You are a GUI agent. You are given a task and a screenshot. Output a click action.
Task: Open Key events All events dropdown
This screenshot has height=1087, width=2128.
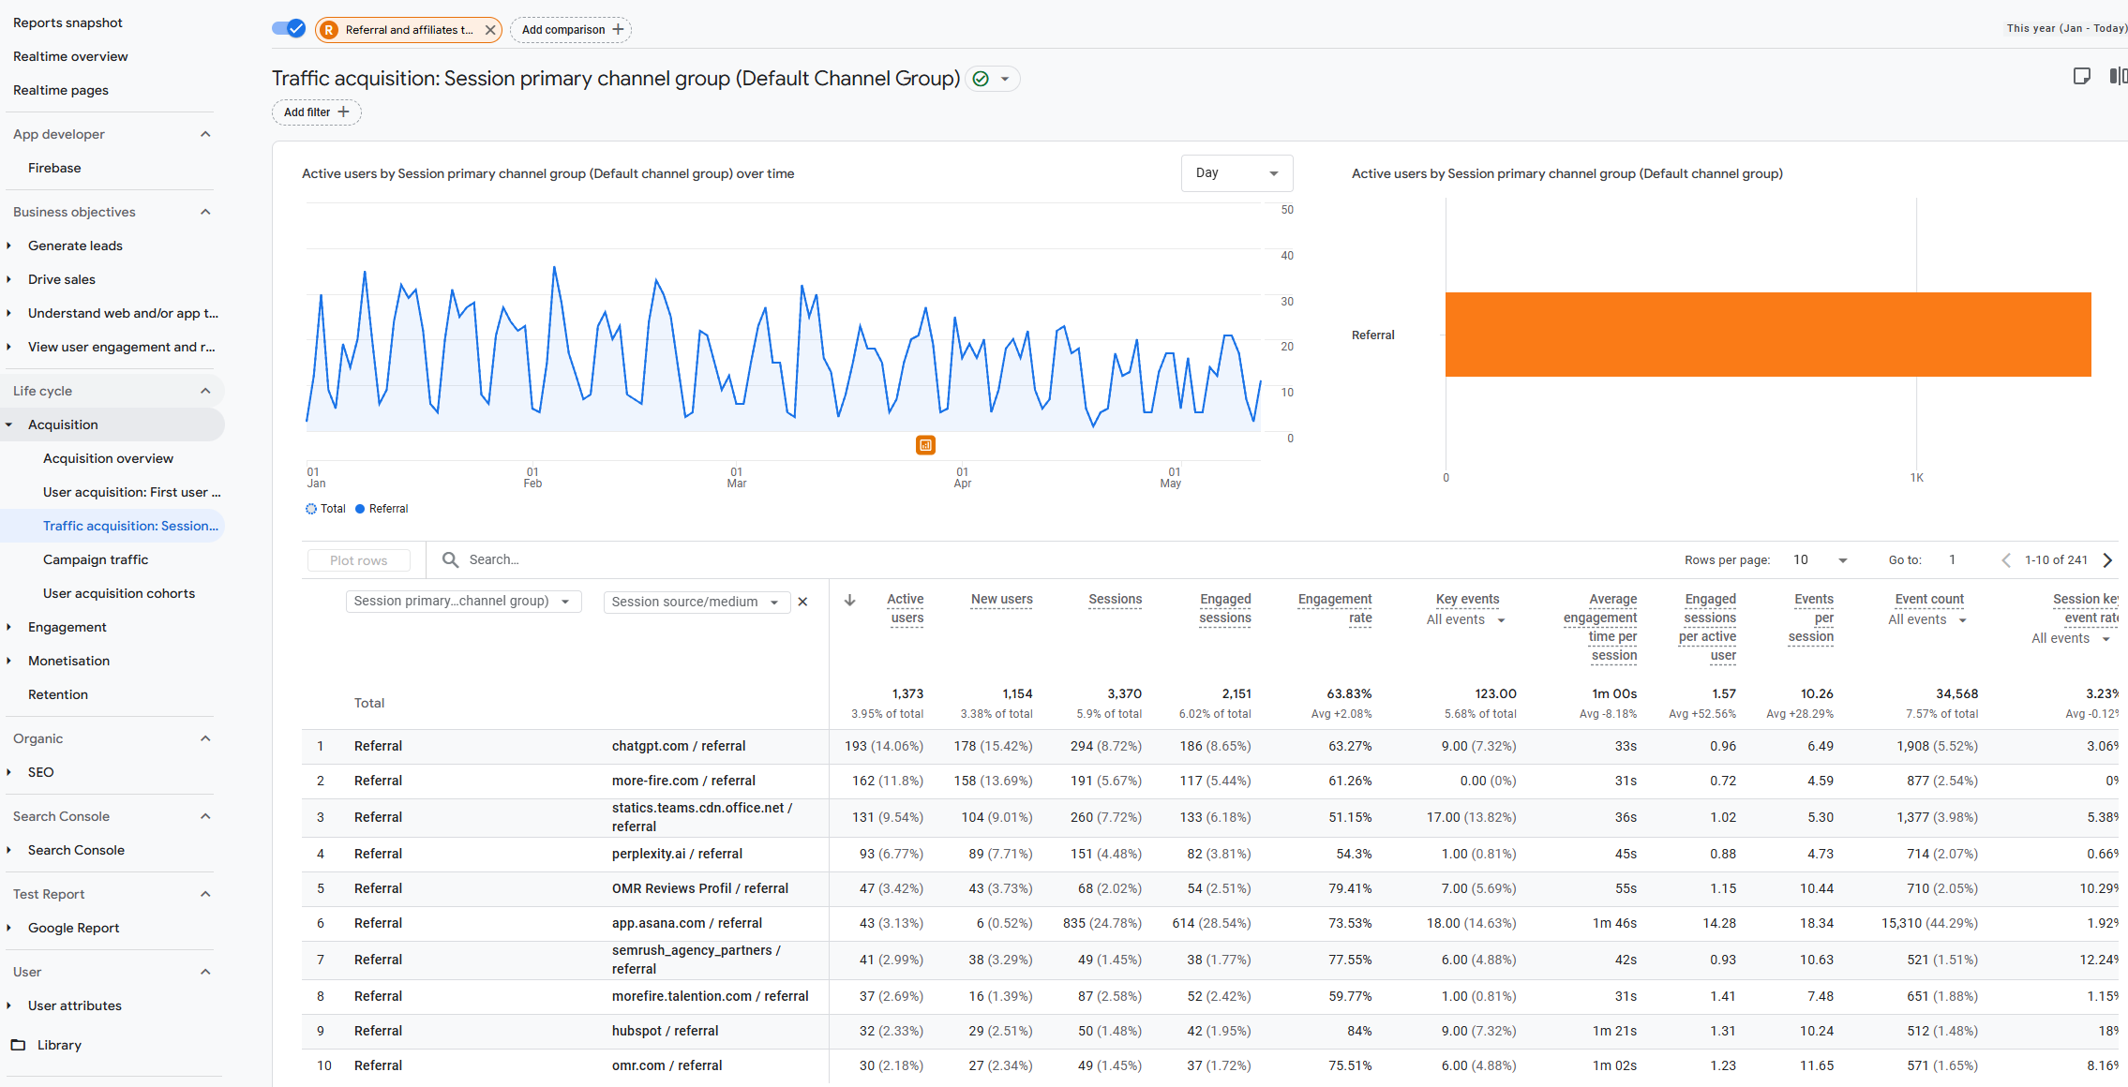pyautogui.click(x=1465, y=619)
